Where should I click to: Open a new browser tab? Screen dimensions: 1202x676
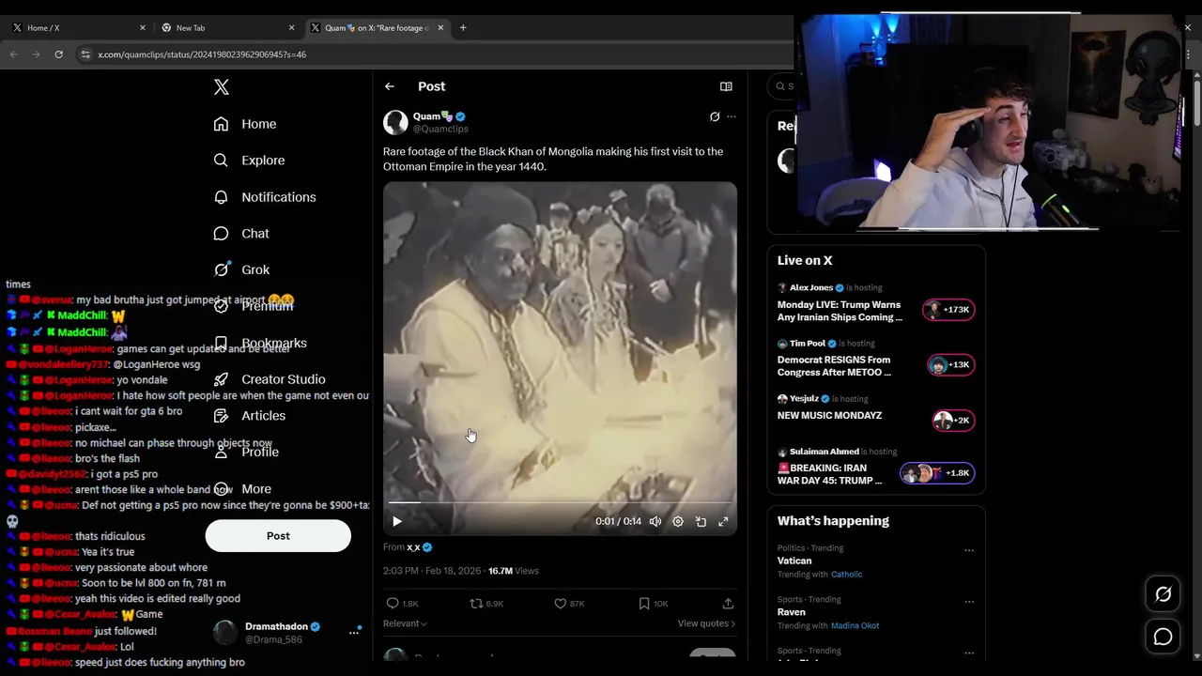[x=463, y=28]
